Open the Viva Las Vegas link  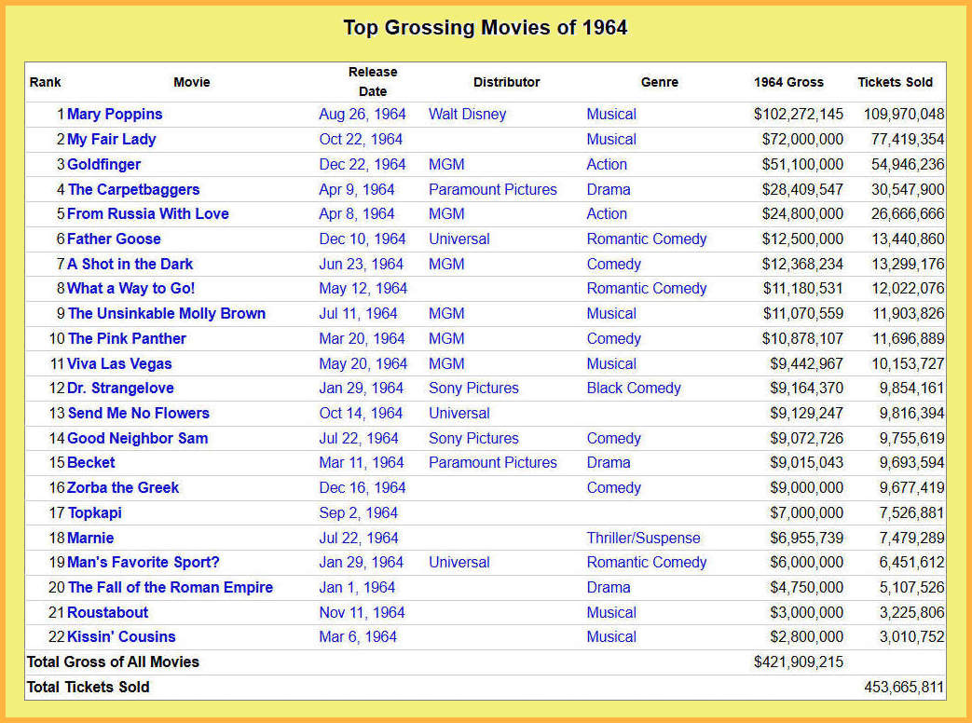coord(119,363)
